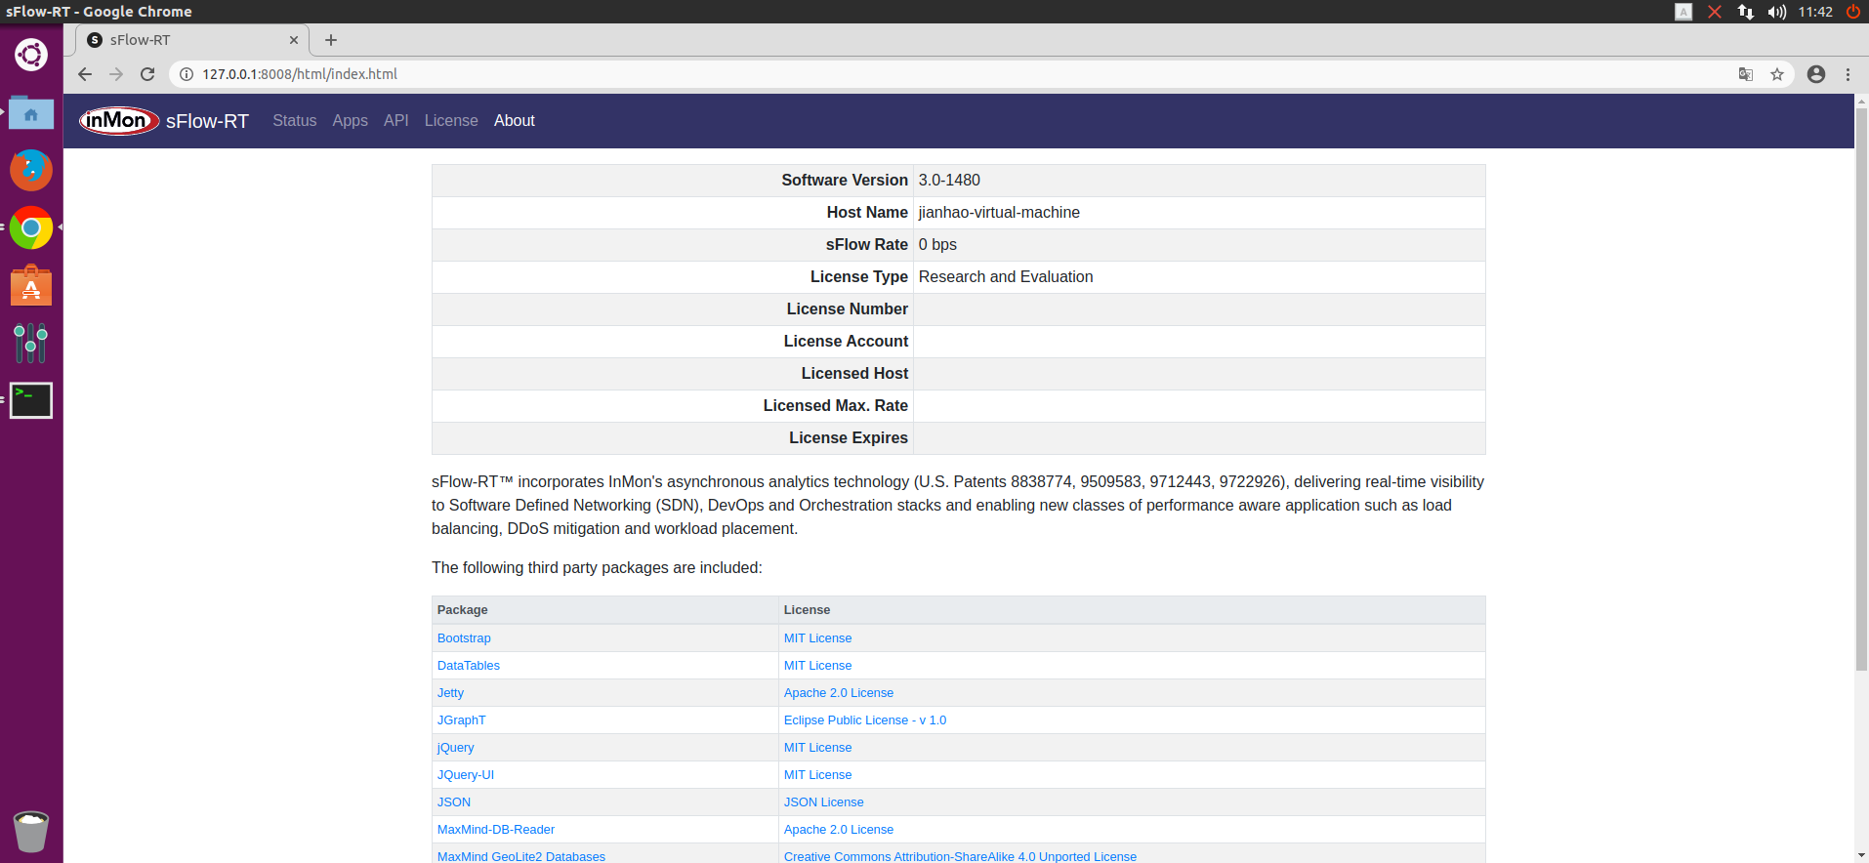Viewport: 1869px width, 863px height.
Task: Open system settings mixer icon in dock
Action: (x=31, y=343)
